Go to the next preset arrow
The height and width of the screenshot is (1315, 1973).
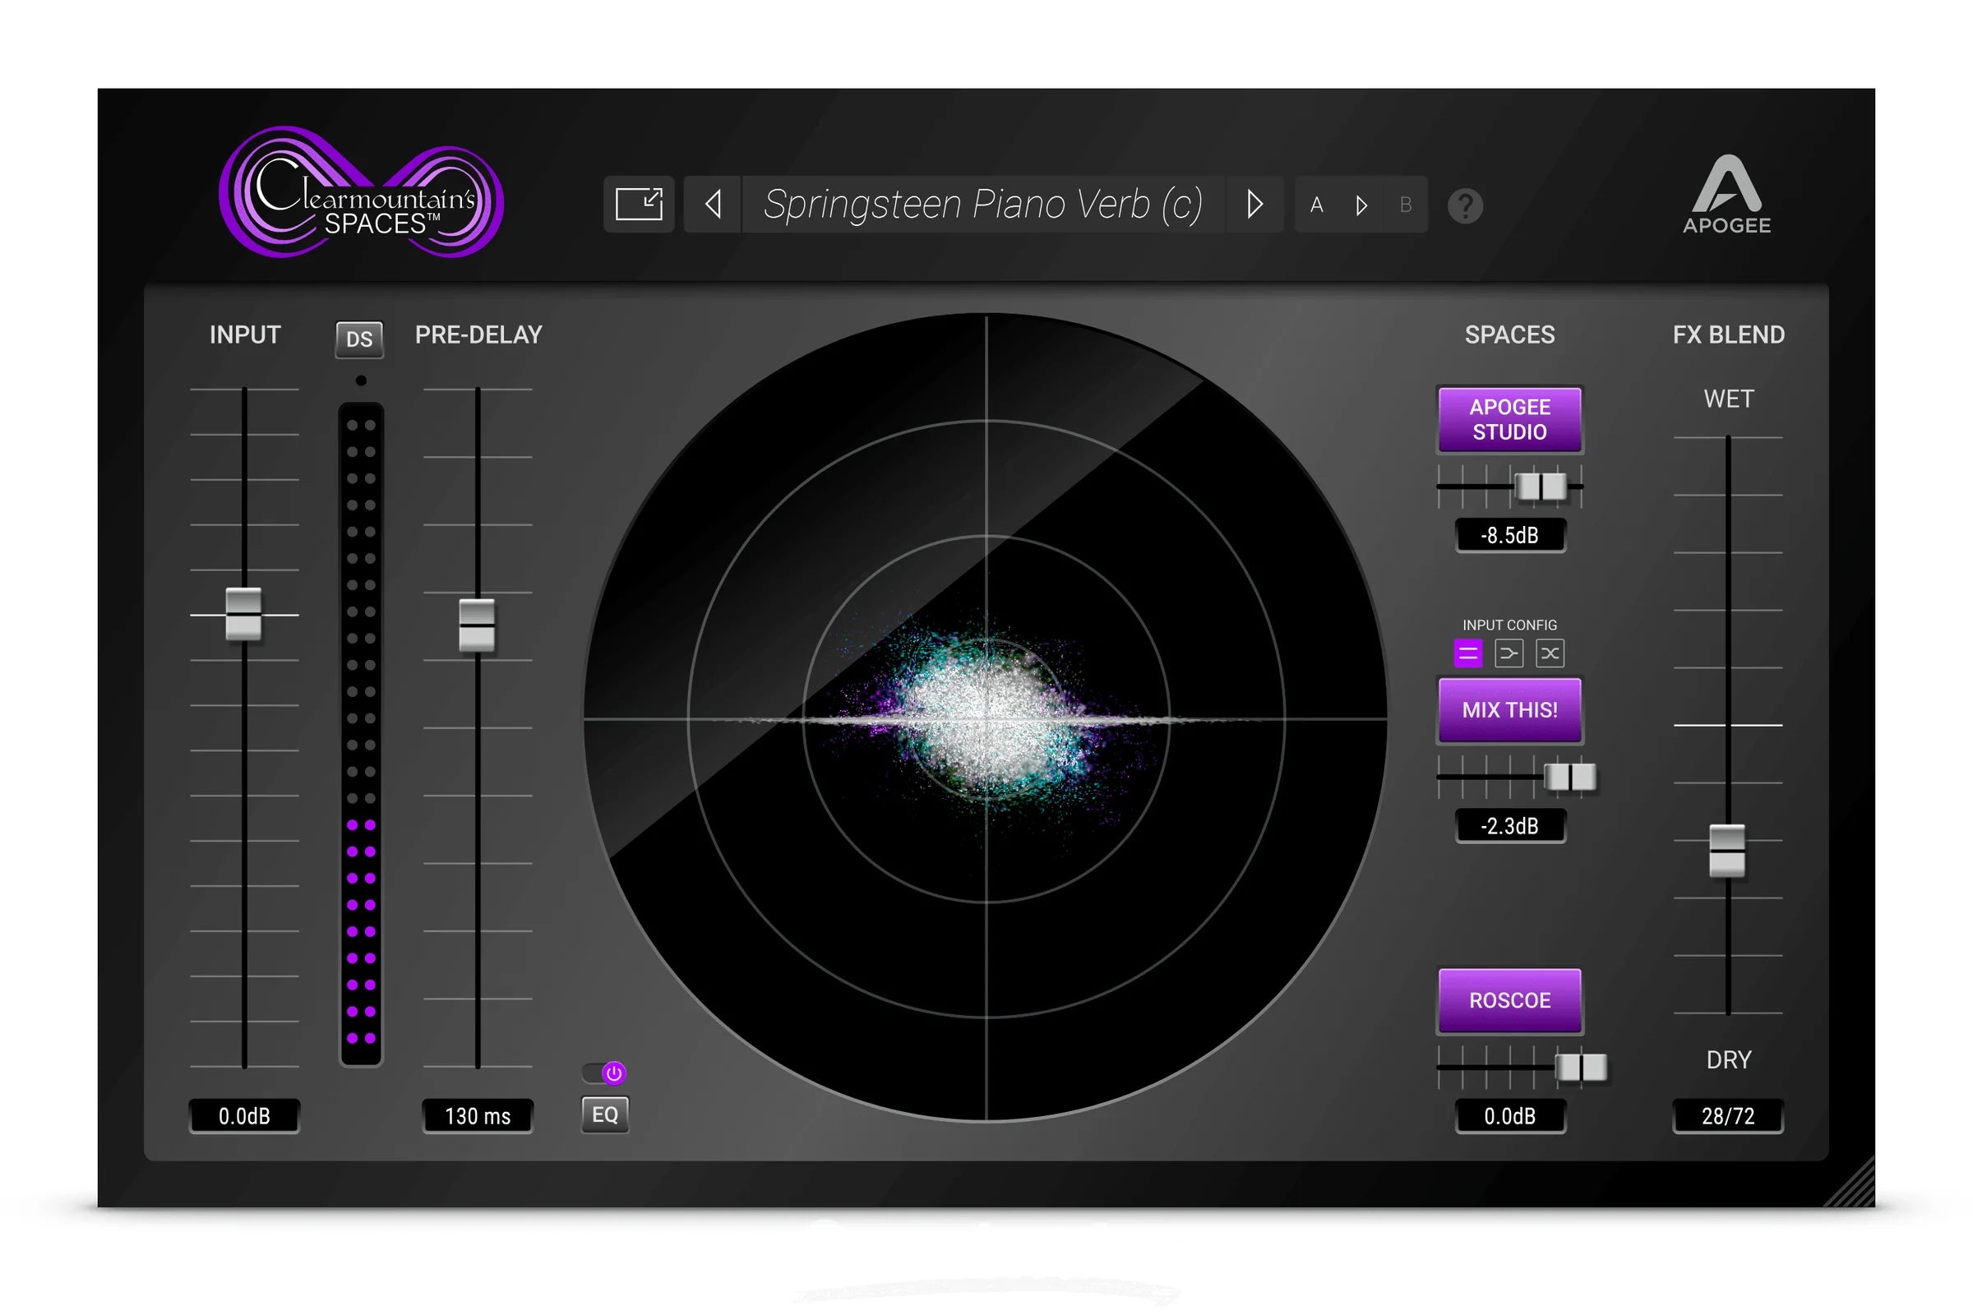(x=1254, y=205)
